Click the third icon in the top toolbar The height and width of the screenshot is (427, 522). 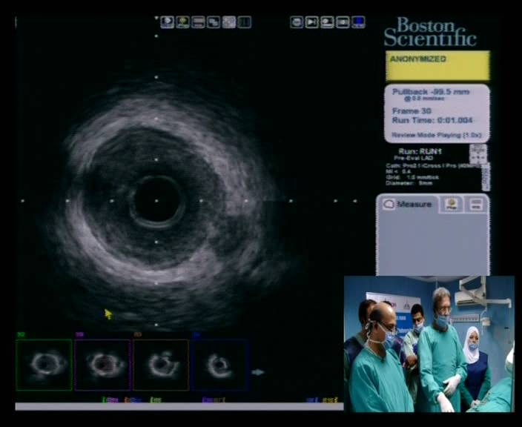(198, 22)
